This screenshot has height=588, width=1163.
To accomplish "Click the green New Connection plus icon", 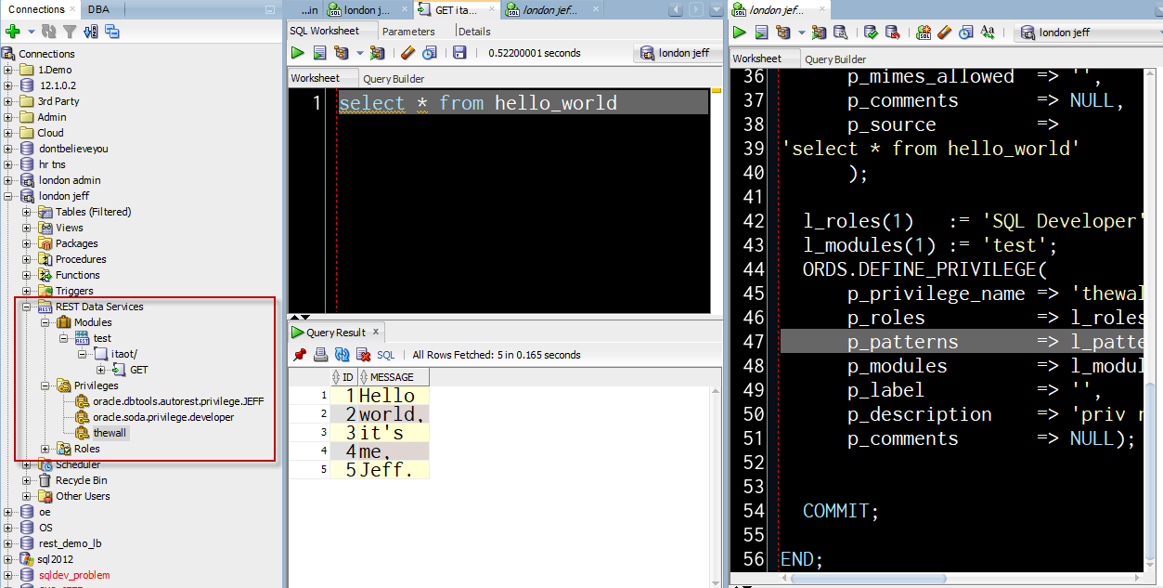I will 13,32.
